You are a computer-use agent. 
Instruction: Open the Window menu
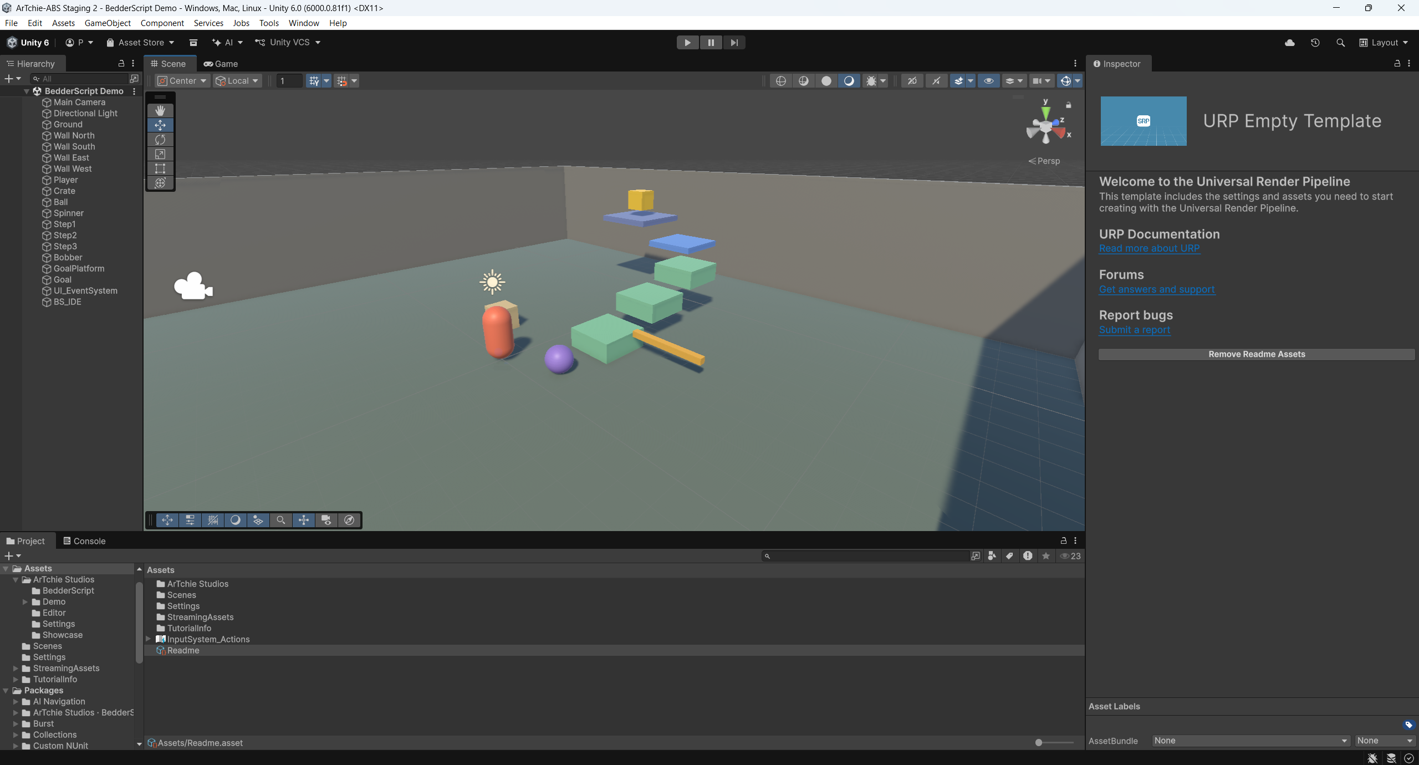click(304, 23)
